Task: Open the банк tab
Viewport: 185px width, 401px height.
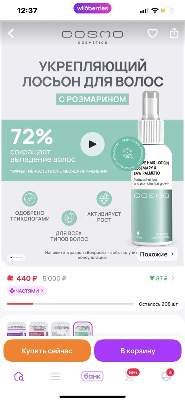Action: [92, 376]
